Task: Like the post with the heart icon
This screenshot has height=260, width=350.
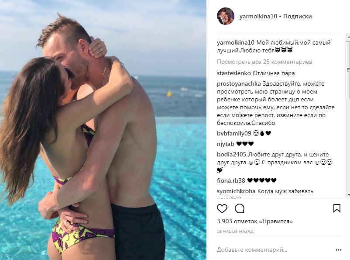Action: tap(222, 208)
